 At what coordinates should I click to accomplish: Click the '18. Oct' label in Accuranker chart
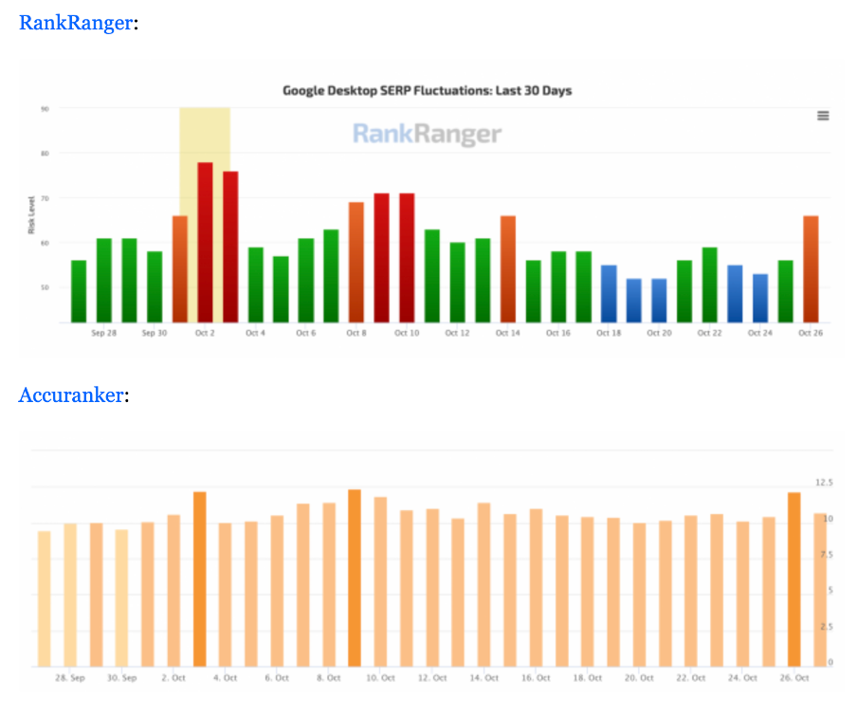(x=588, y=678)
